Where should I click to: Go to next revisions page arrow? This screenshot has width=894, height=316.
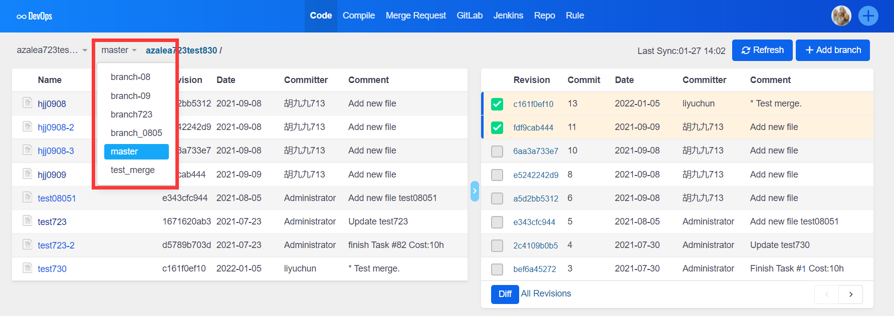pyautogui.click(x=850, y=294)
